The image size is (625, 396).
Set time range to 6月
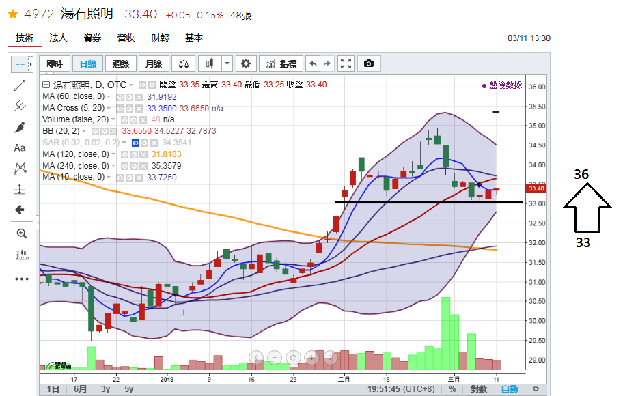coord(80,388)
